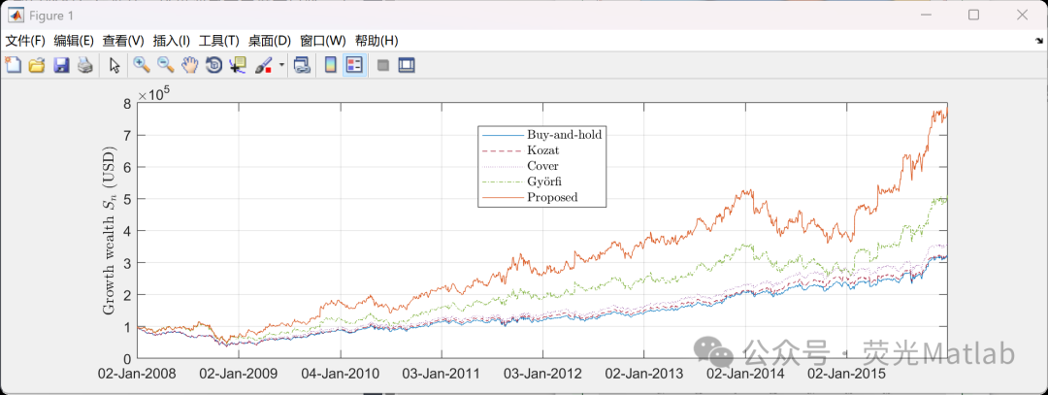Activate the Rotate 3D tool

coord(213,65)
